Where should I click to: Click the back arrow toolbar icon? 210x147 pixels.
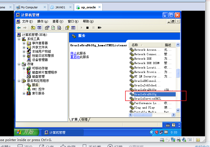[19, 28]
